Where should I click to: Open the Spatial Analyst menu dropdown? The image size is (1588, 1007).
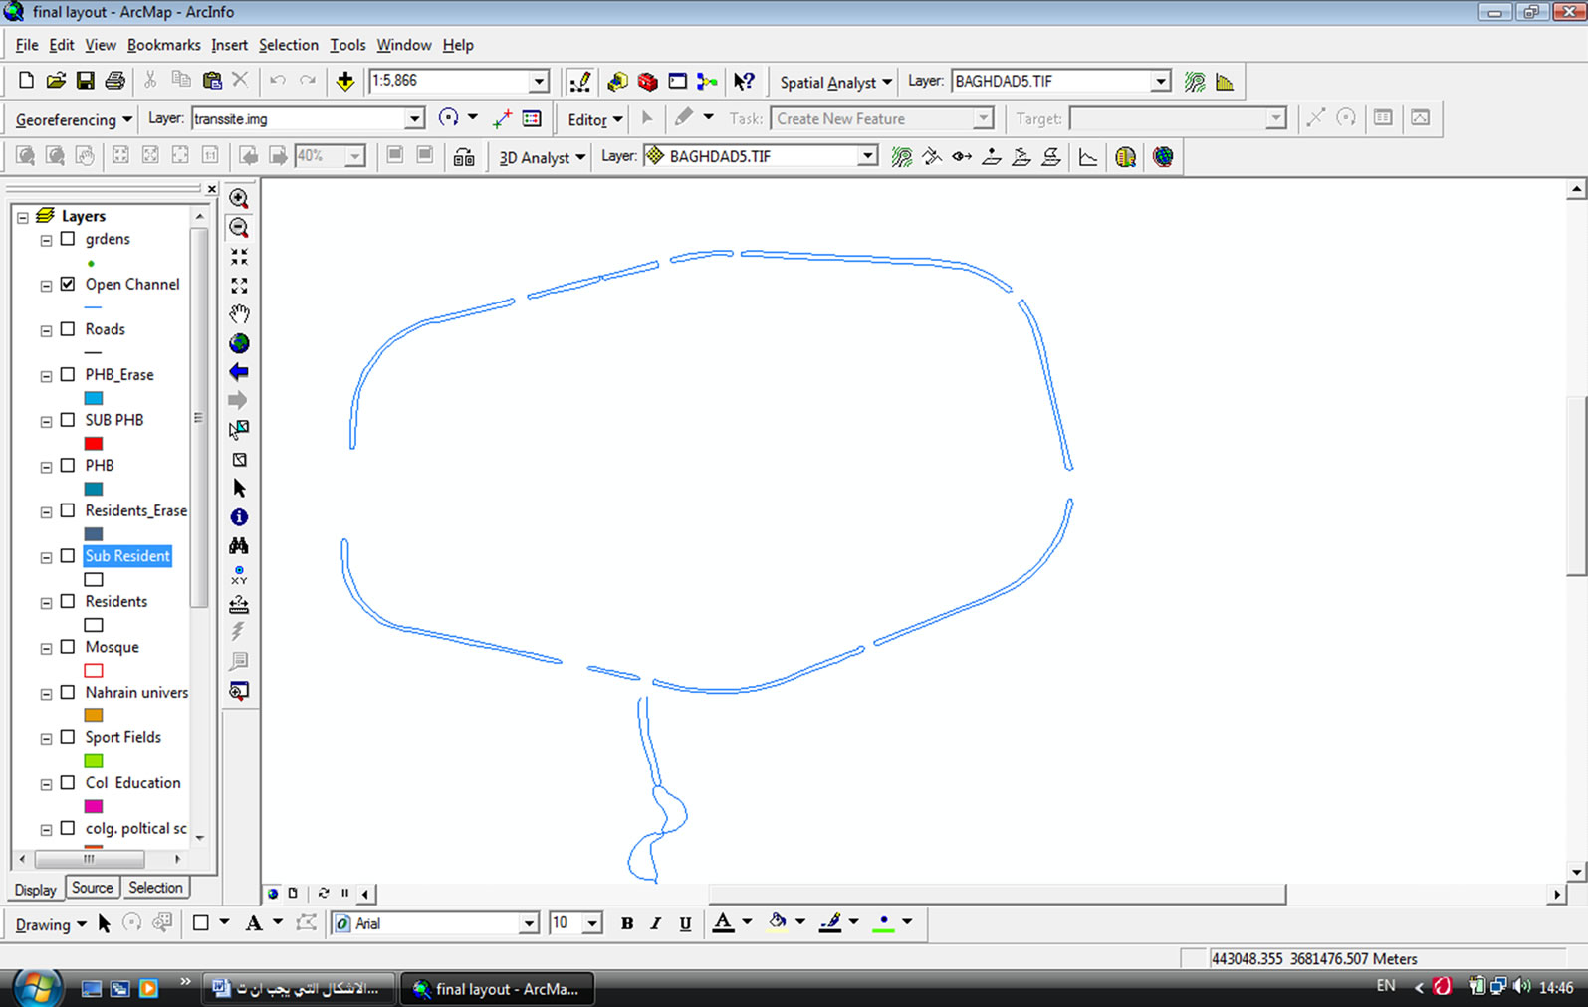pyautogui.click(x=835, y=82)
